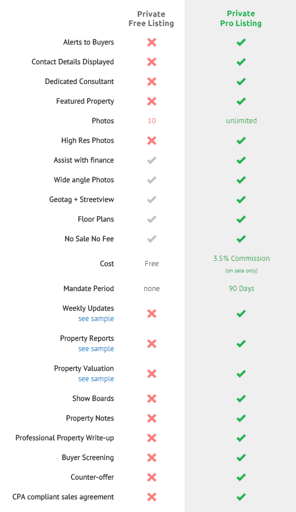Select the Private Free Listing column header
Image resolution: width=296 pixels, height=512 pixels.
point(151,19)
